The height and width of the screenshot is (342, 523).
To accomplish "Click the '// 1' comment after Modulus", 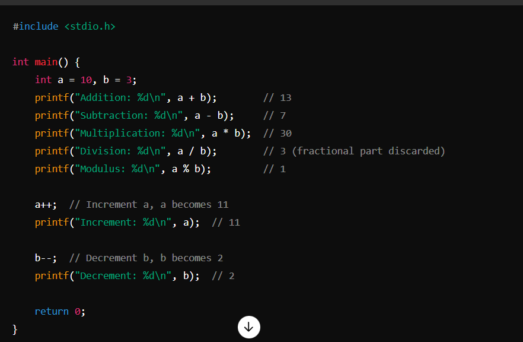I will pos(275,169).
